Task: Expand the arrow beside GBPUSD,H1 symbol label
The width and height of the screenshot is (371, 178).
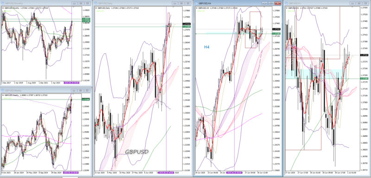Action: pos(287,8)
